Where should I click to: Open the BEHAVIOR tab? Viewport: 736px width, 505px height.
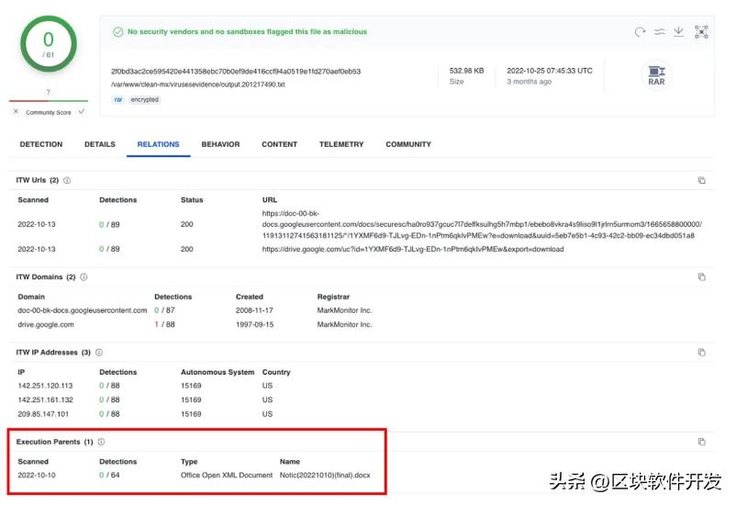(x=220, y=144)
